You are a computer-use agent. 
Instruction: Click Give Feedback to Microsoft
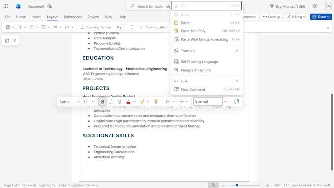point(311,185)
